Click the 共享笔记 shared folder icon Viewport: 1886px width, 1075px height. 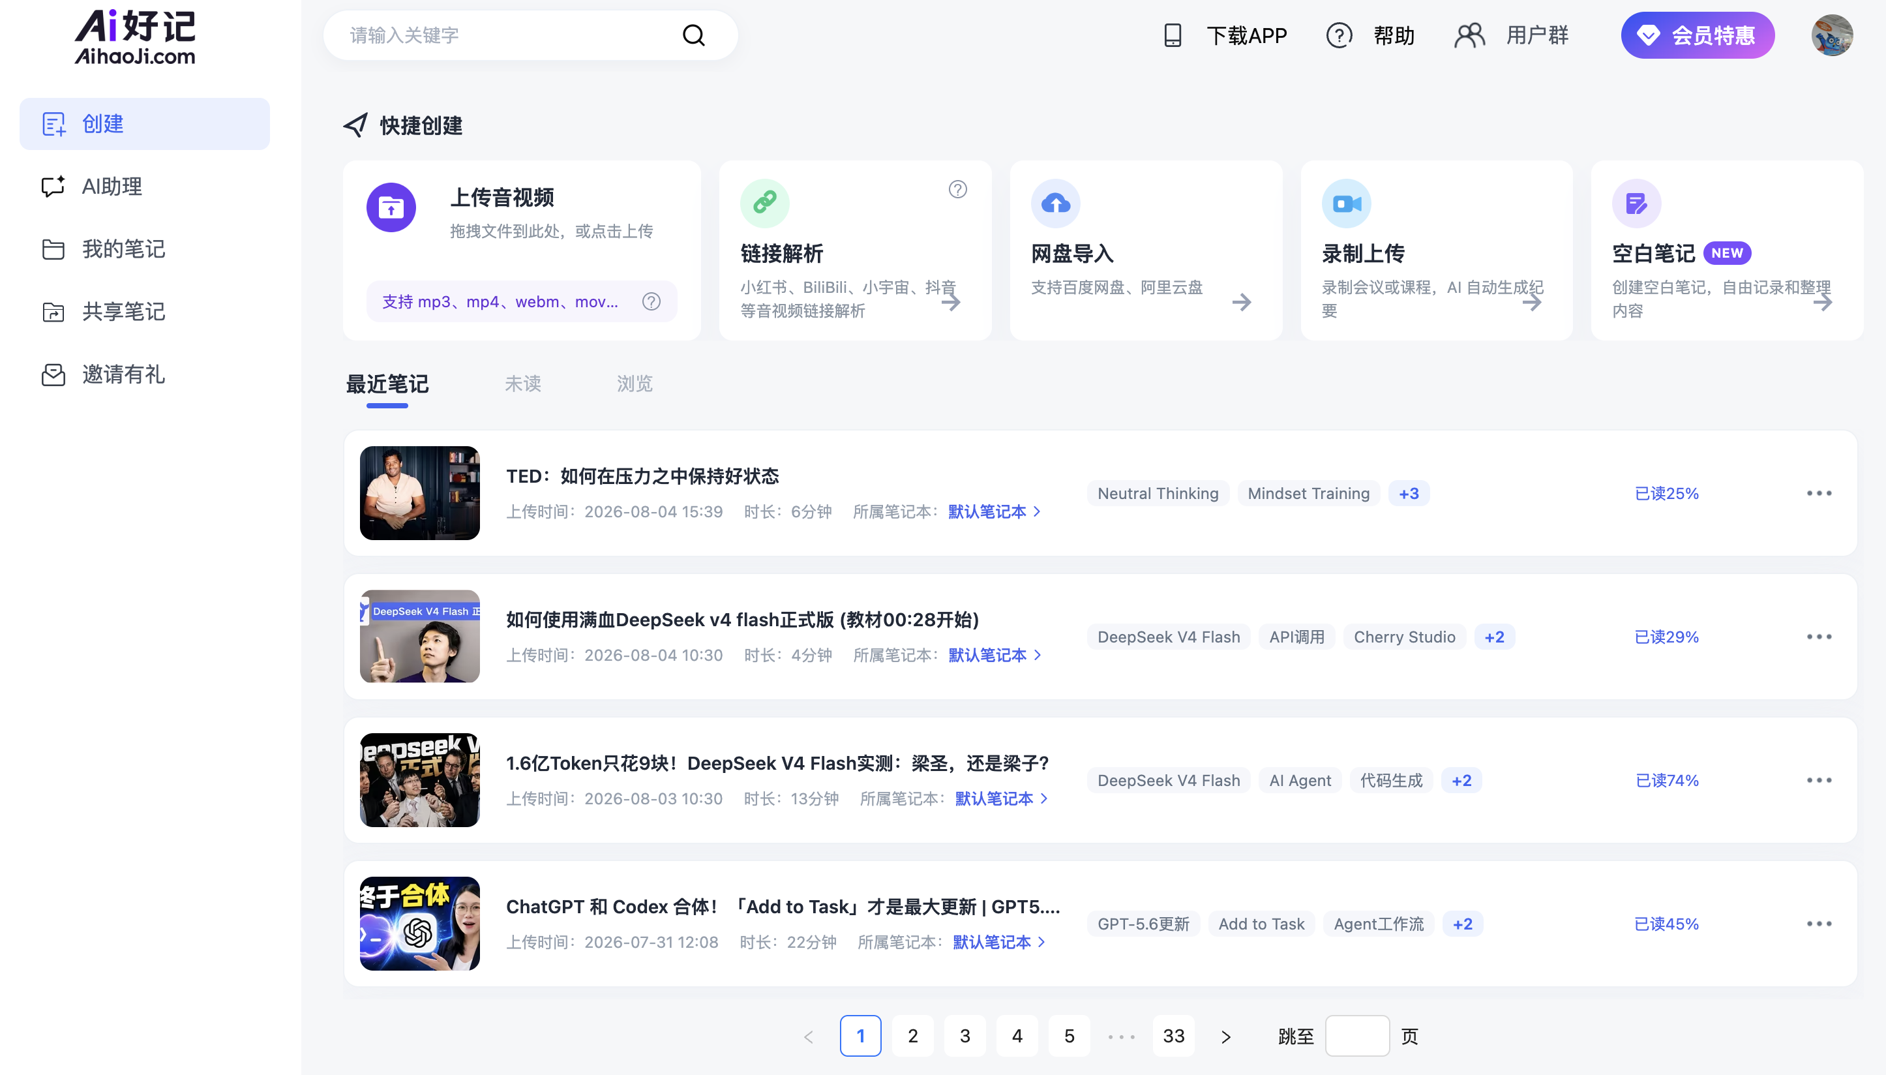pyautogui.click(x=53, y=312)
